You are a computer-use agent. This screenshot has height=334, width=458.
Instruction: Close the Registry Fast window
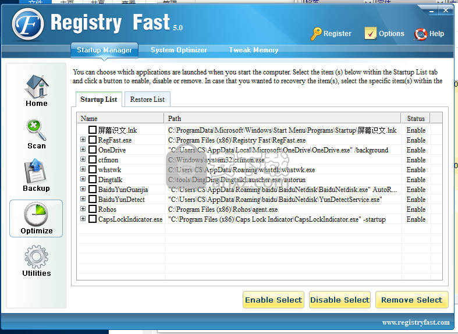click(x=446, y=10)
